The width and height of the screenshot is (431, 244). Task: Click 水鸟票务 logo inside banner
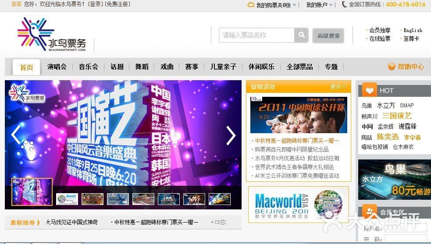click(27, 94)
